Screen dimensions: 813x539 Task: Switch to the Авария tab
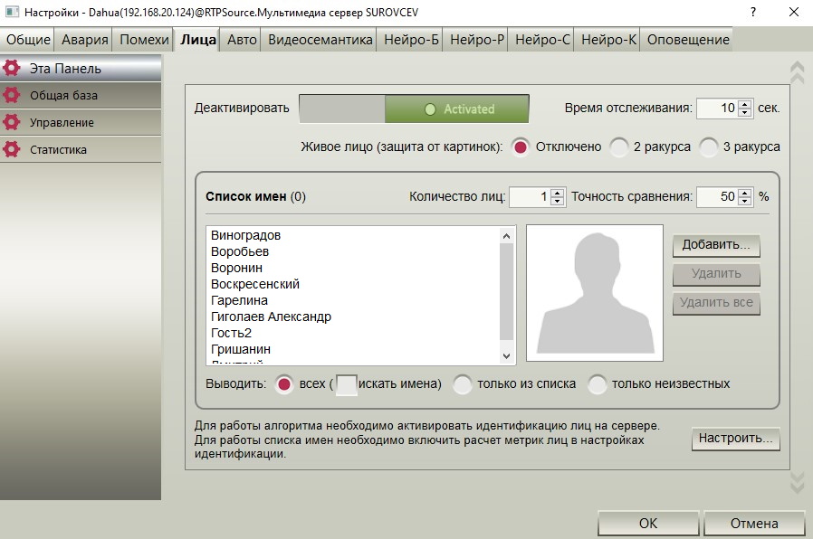tap(84, 40)
